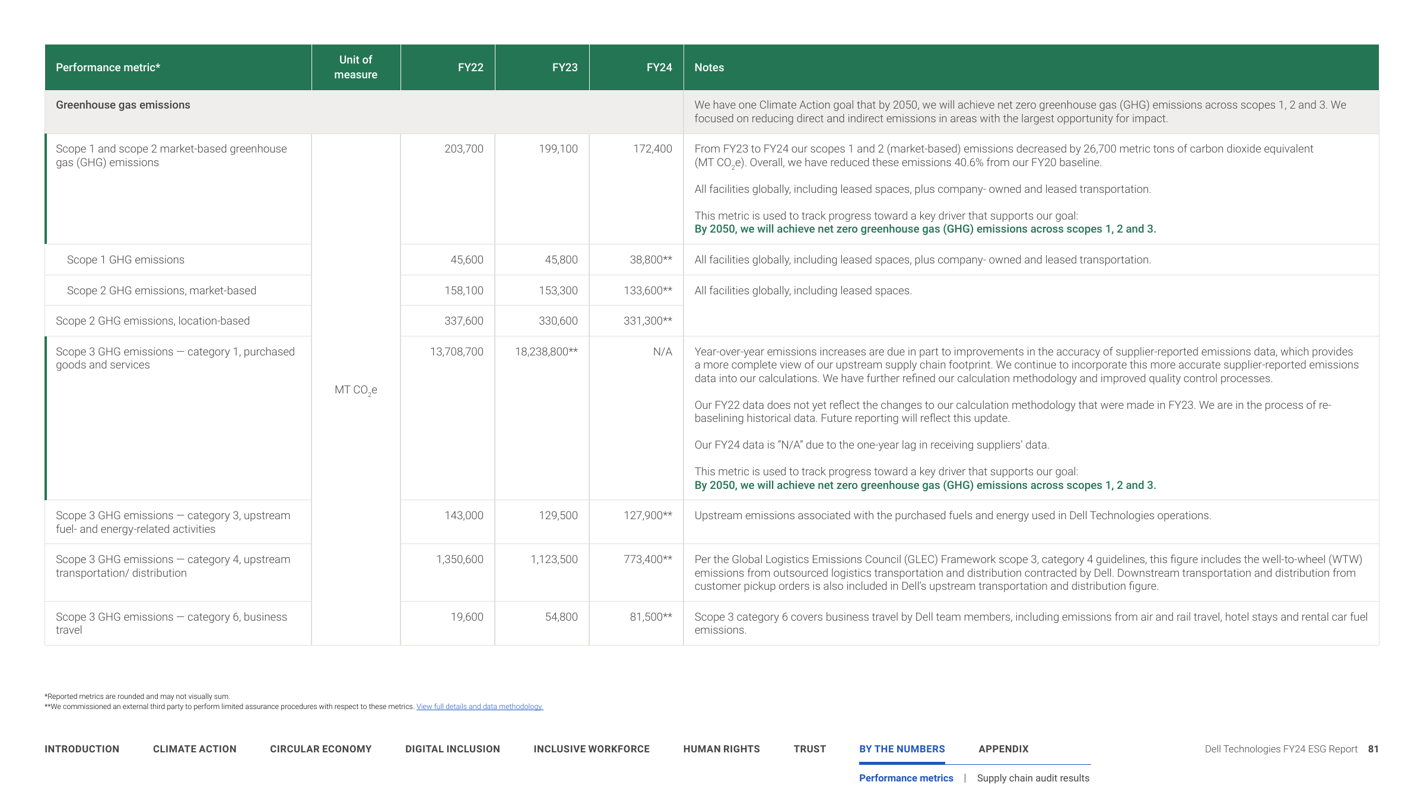Click the FY23 column header
The height and width of the screenshot is (801, 1424).
565,68
